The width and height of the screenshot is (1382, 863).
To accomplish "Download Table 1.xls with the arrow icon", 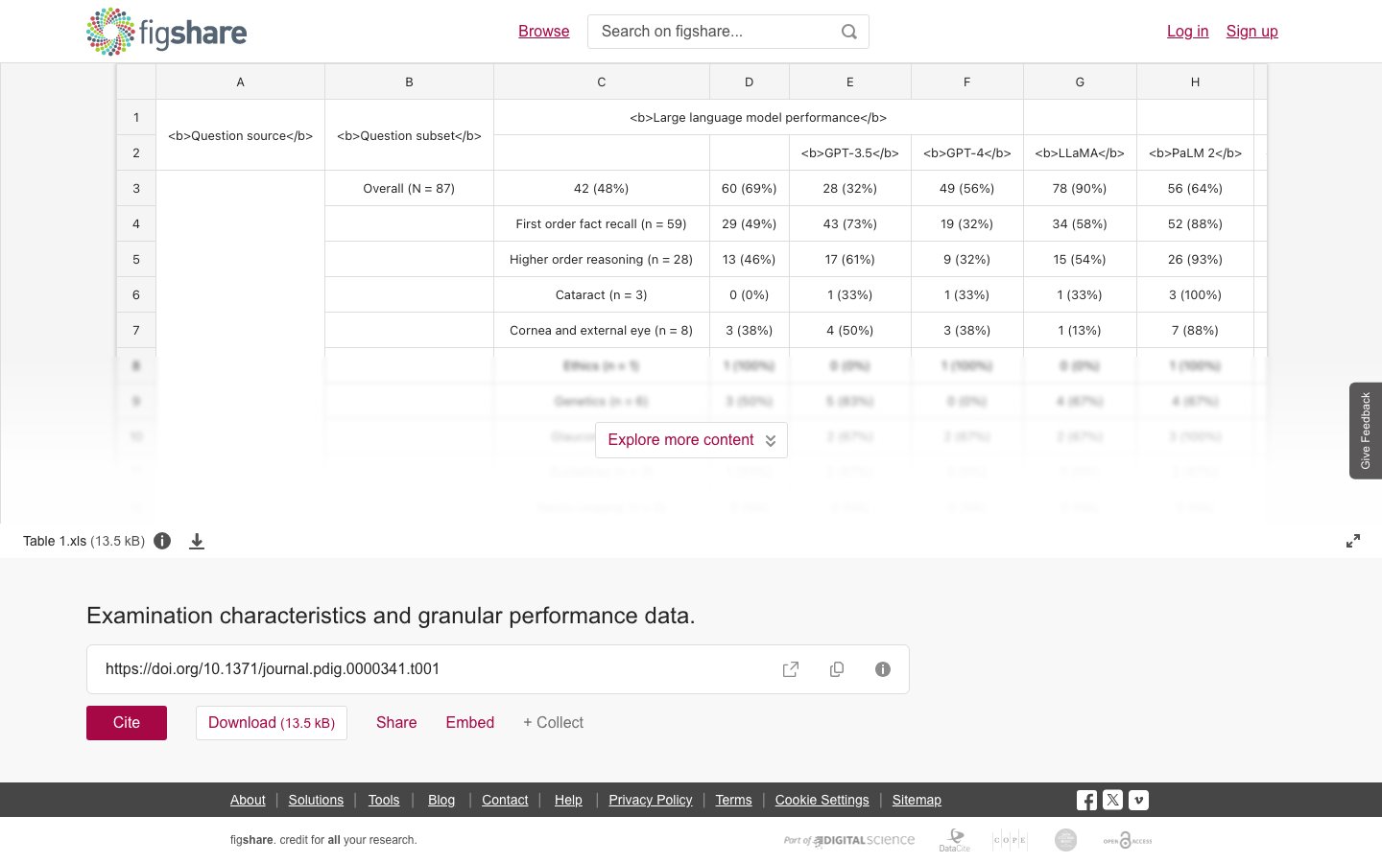I will click(x=197, y=541).
